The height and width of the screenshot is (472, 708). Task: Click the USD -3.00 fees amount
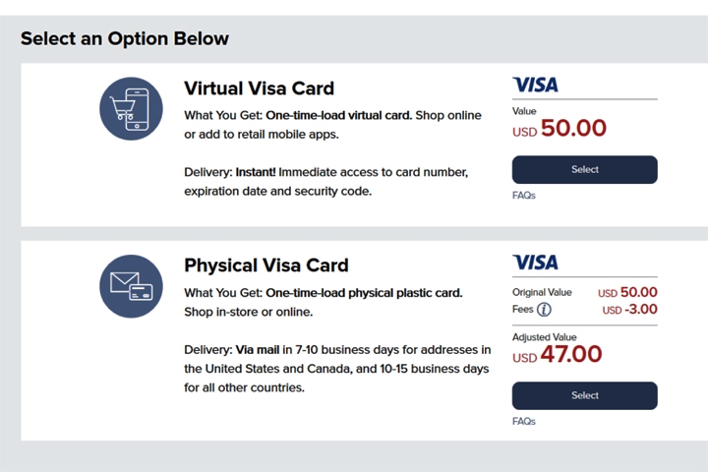629,310
